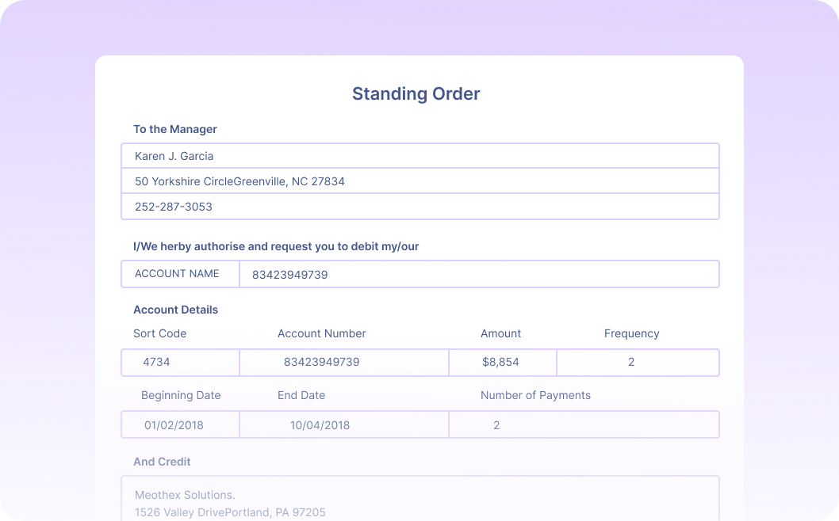Screen dimensions: 839x521
Task: Edit the account name value field
Action: tap(479, 275)
